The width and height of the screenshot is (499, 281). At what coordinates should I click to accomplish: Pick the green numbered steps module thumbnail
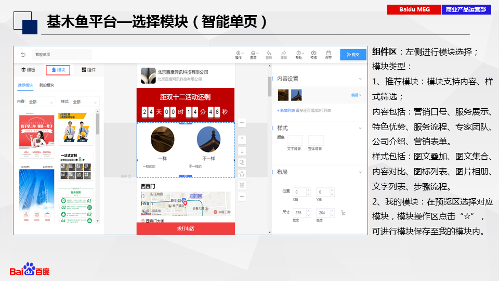click(x=76, y=205)
